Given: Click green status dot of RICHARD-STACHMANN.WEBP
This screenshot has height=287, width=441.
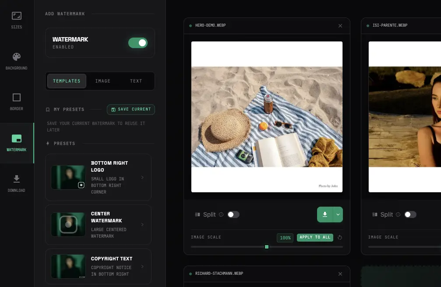Looking at the screenshot, I should [x=191, y=274].
